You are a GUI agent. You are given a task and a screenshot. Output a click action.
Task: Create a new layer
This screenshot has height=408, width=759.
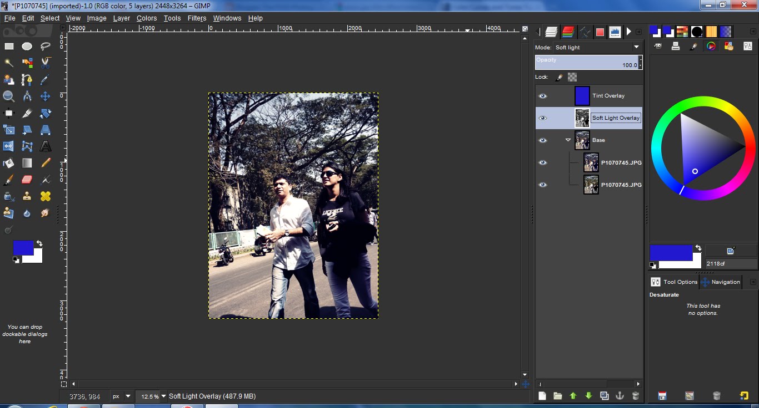click(542, 395)
